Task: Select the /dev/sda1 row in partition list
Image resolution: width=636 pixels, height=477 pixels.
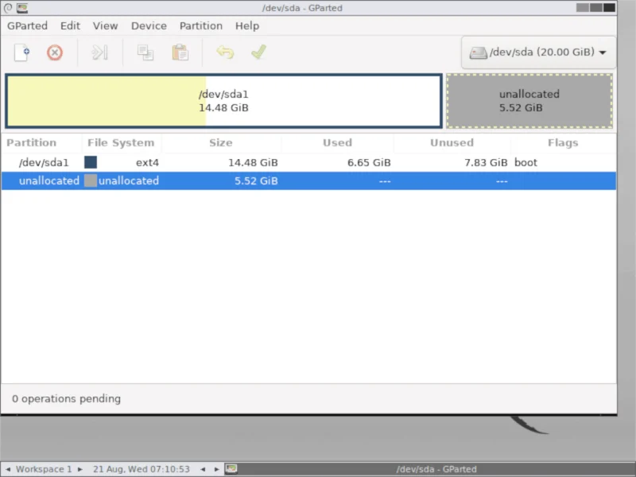Action: 308,163
